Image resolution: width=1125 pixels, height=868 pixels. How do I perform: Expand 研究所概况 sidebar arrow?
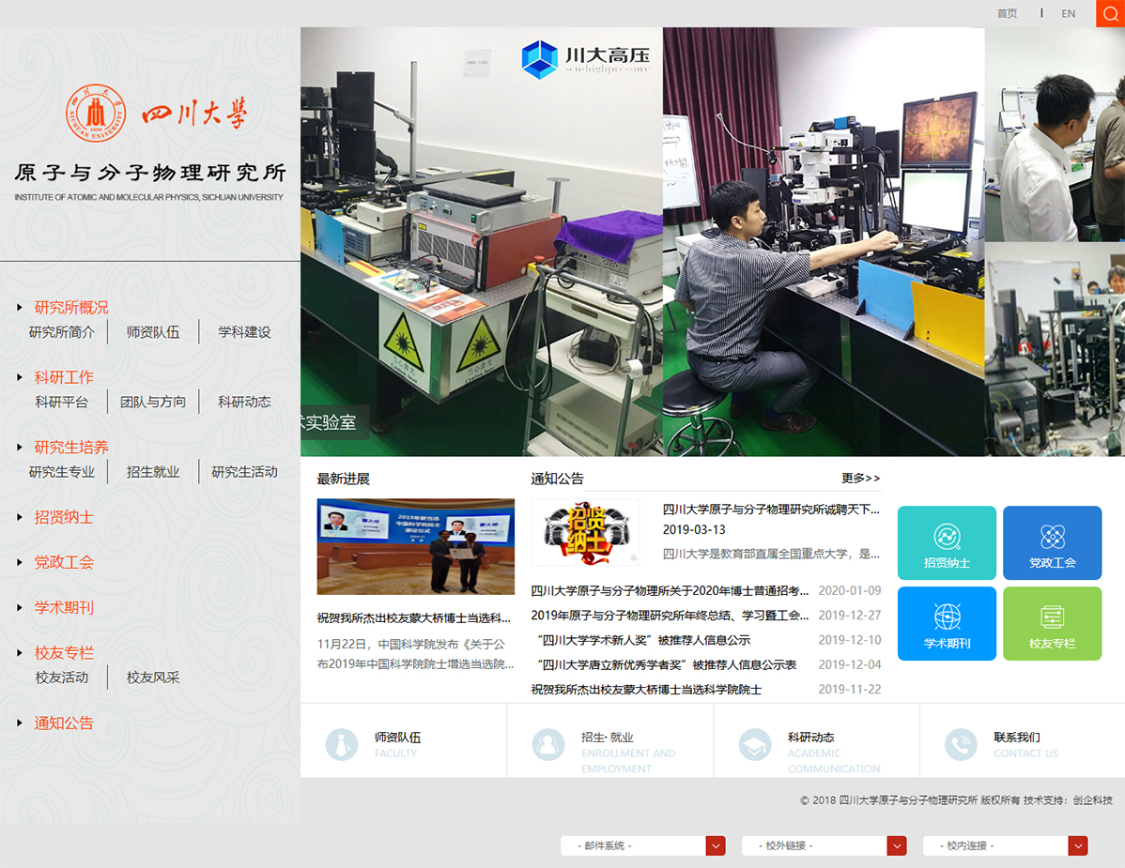click(x=20, y=308)
